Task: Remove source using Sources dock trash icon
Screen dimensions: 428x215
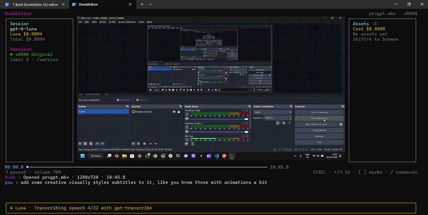Action: [139, 144]
